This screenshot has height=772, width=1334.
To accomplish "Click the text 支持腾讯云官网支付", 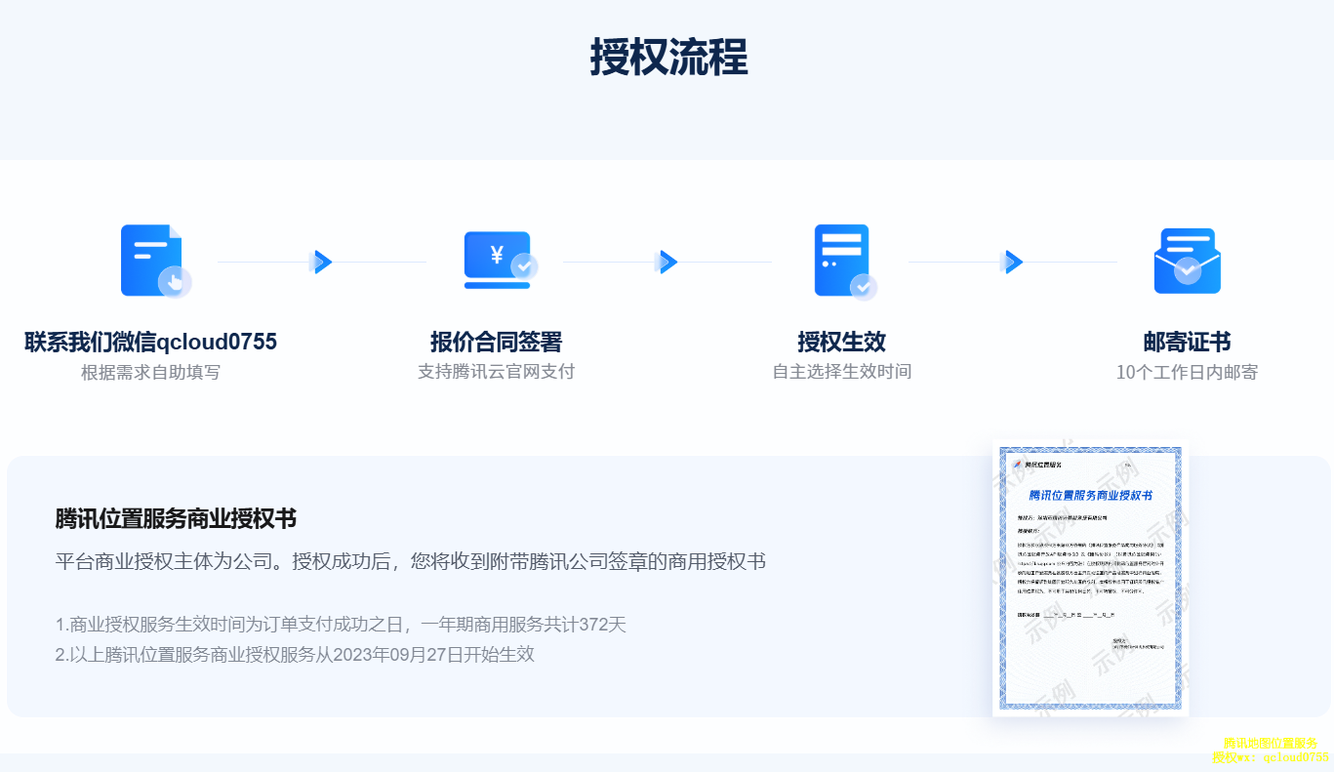I will tap(497, 372).
